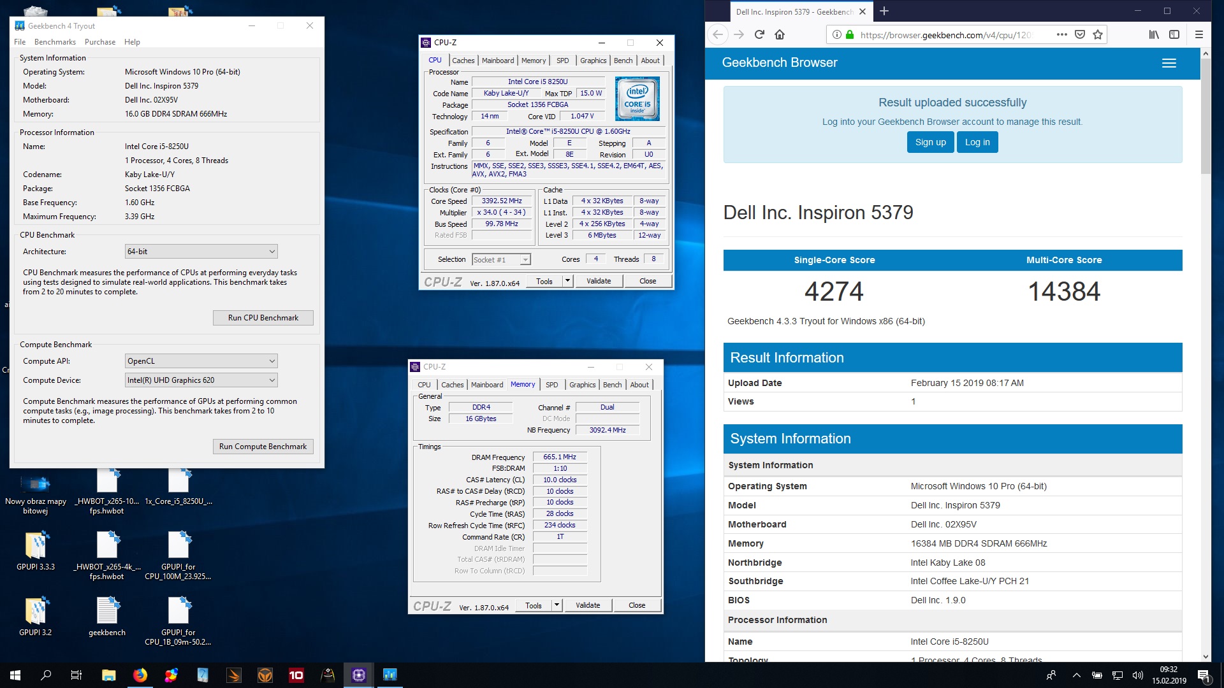Open GPUPI 3.2 desktop archive
Viewport: 1224px width, 688px height.
pyautogui.click(x=36, y=617)
